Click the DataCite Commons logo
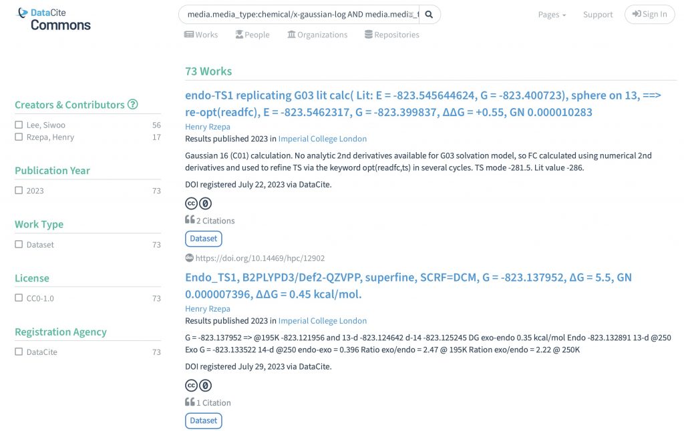This screenshot has height=431, width=684. (x=54, y=19)
